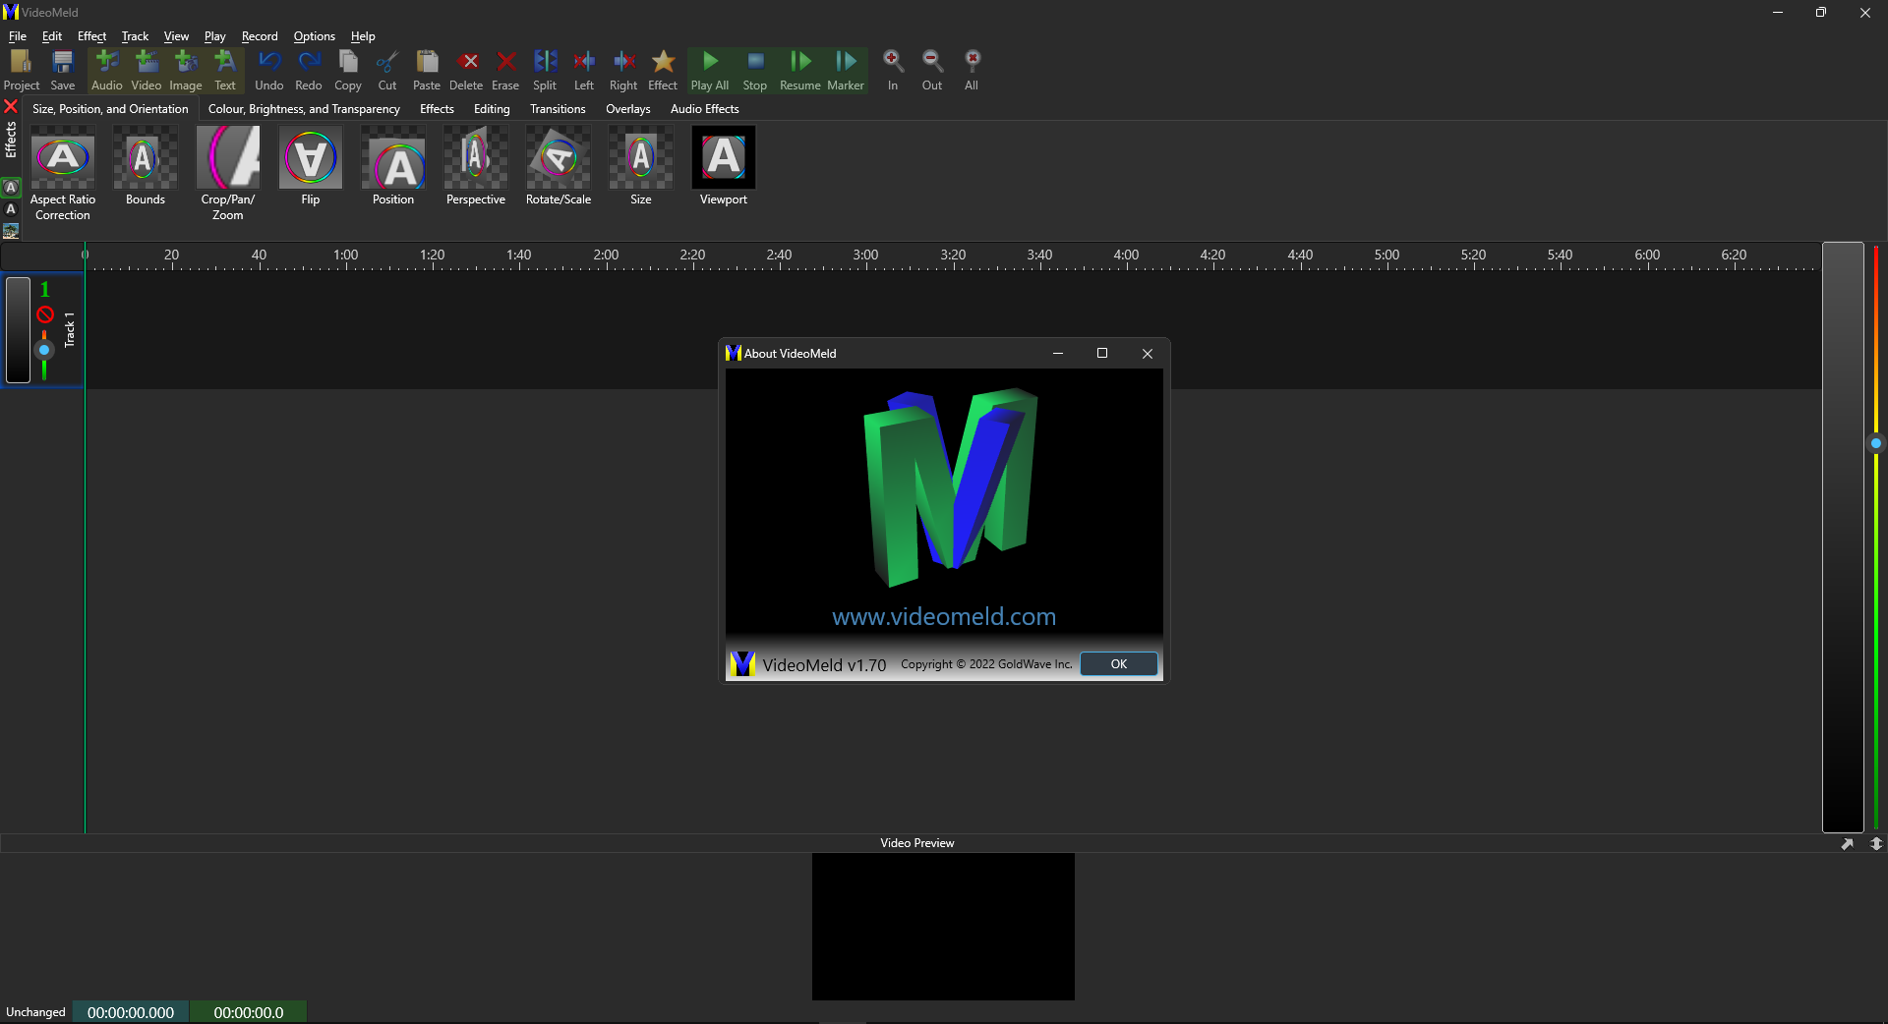This screenshot has height=1024, width=1888.
Task: Choose the Size effect
Action: [x=641, y=166]
